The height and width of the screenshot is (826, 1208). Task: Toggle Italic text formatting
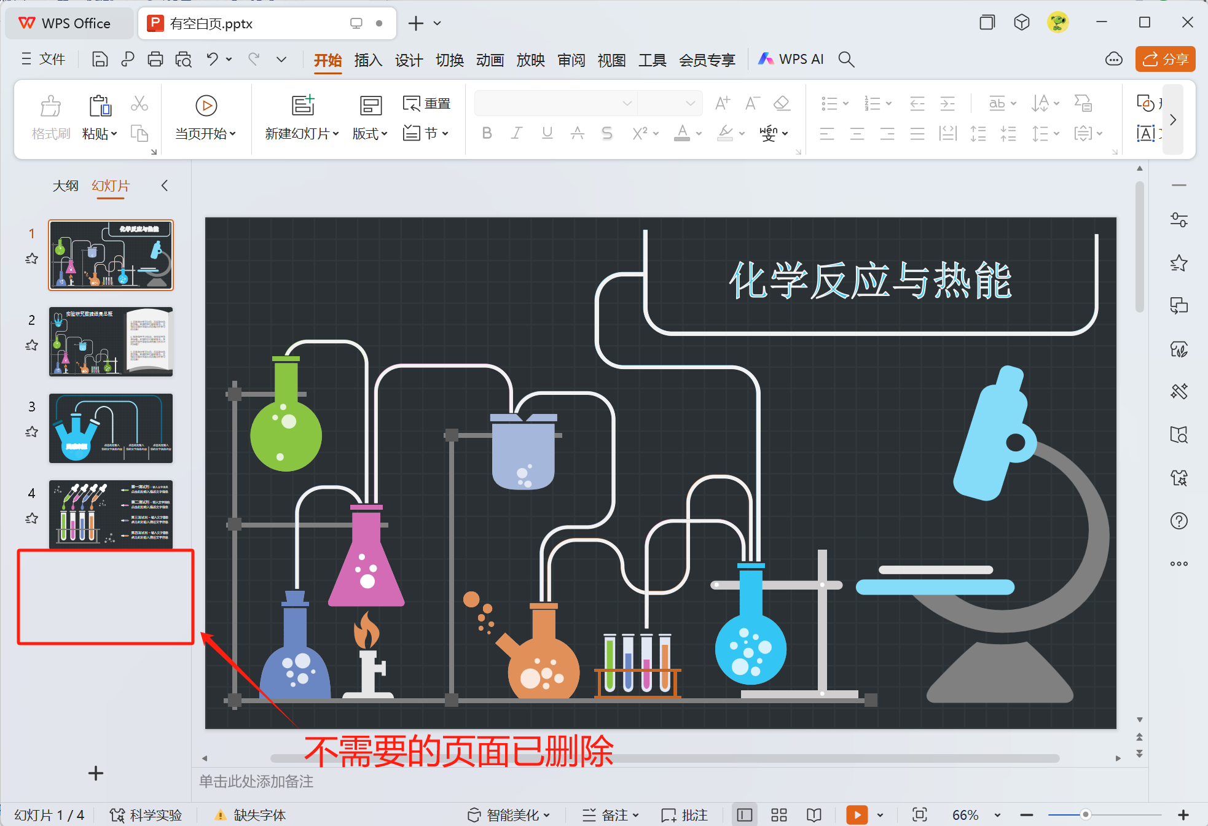(517, 133)
